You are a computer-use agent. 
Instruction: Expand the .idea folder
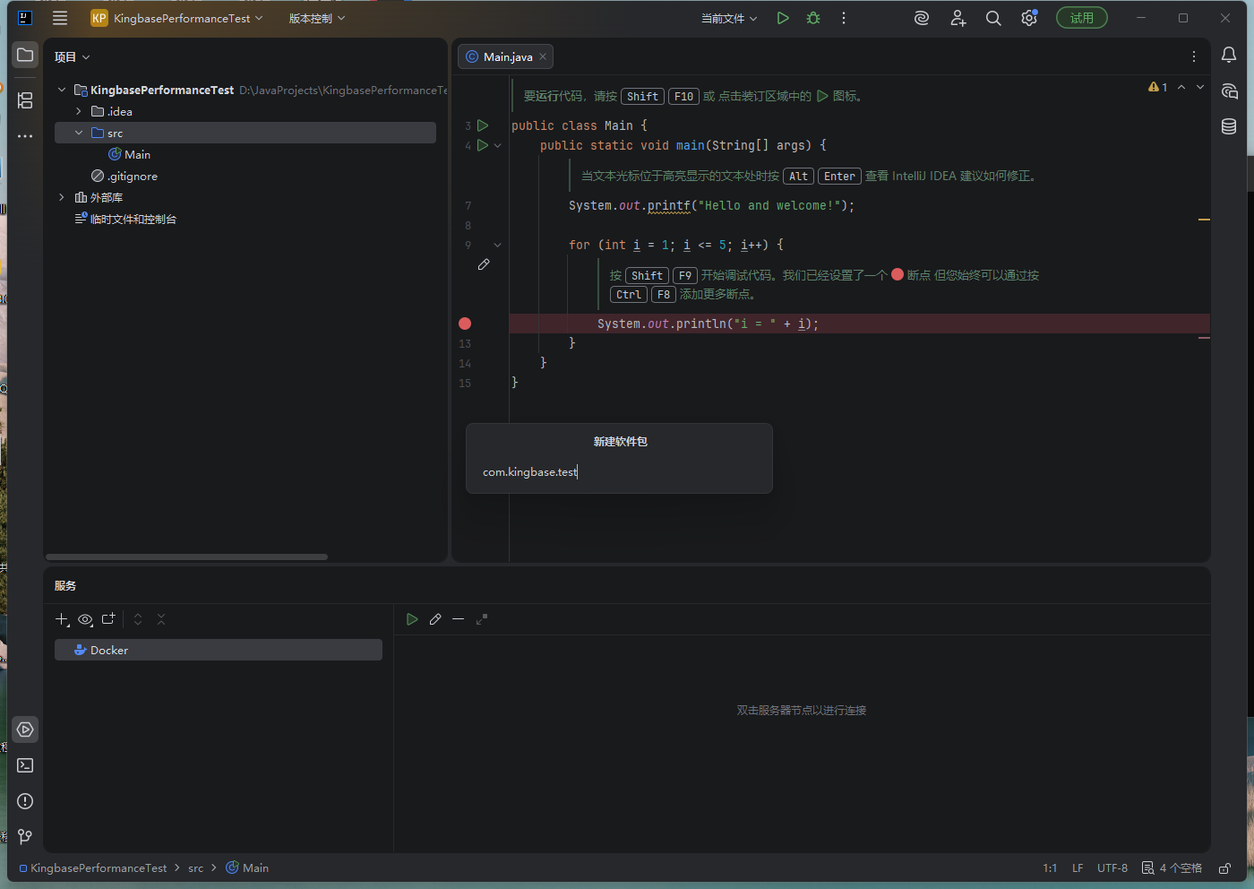coord(79,111)
